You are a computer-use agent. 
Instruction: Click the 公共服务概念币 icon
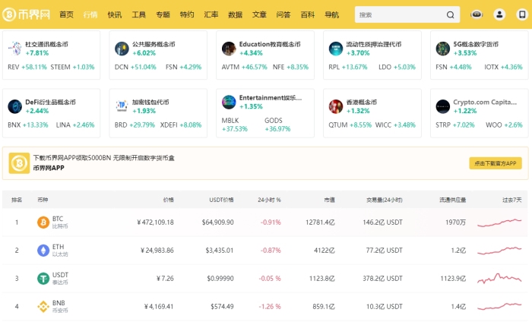[122, 49]
